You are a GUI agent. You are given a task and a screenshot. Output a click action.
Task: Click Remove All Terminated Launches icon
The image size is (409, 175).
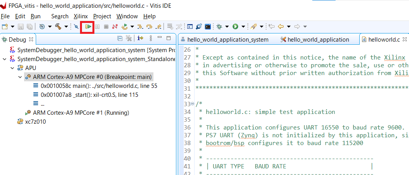click(129, 38)
